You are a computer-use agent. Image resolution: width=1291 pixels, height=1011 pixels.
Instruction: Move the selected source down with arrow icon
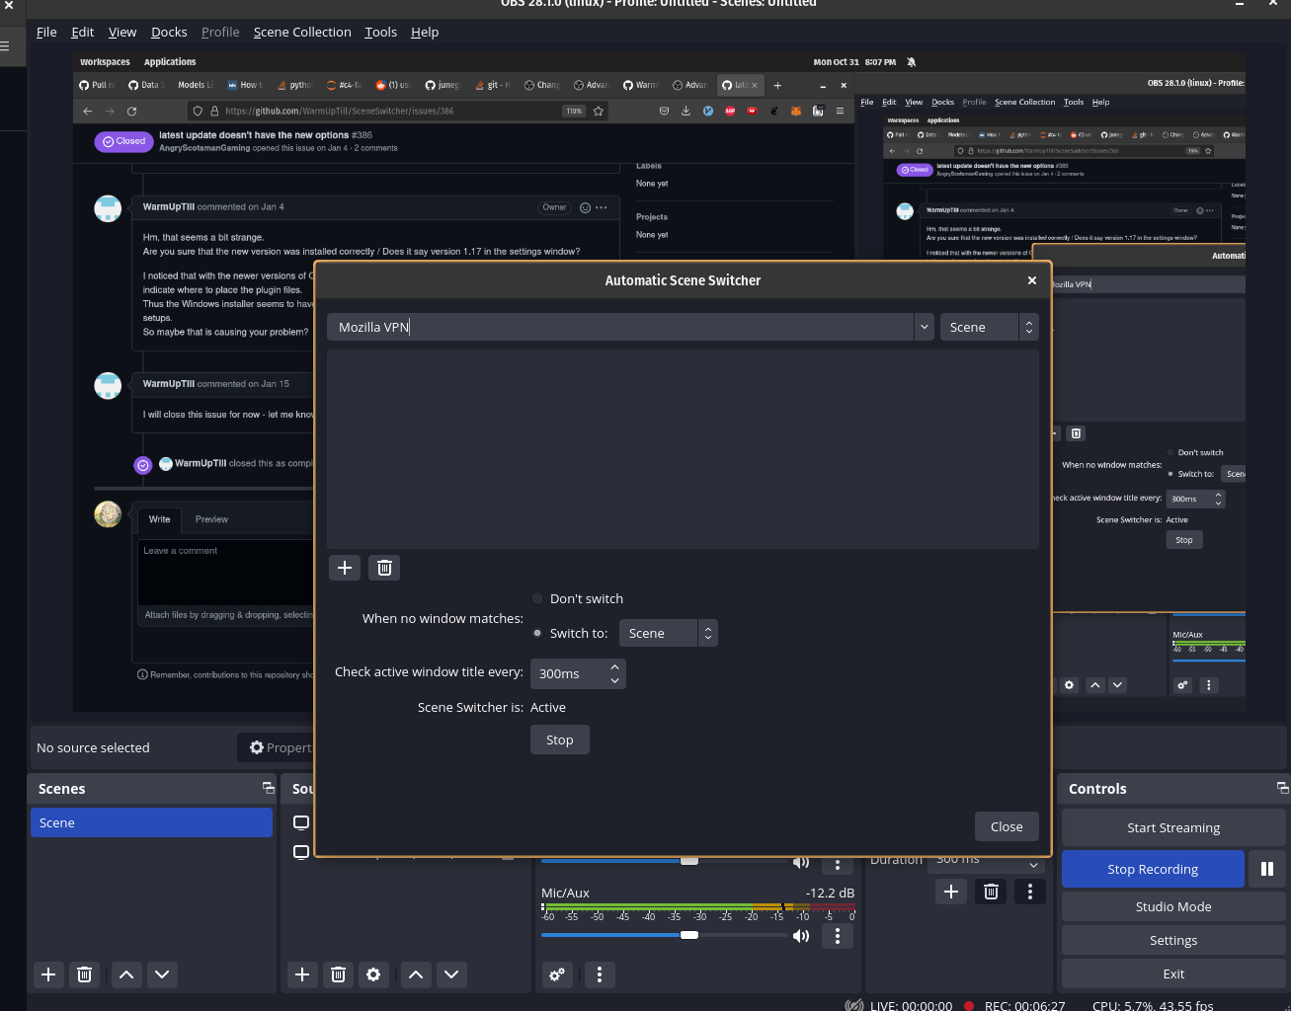point(451,974)
